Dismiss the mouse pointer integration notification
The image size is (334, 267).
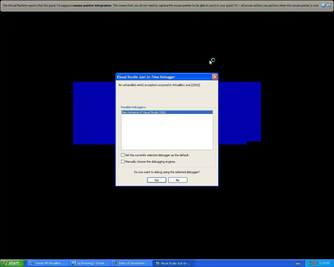tap(323, 5)
